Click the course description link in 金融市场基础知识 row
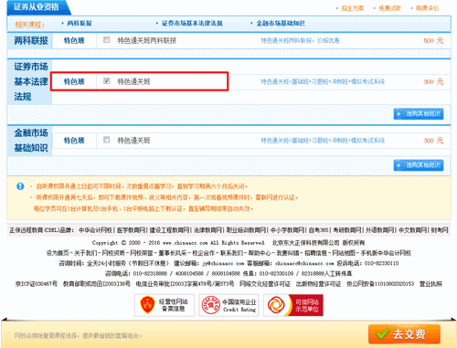This screenshot has height=348, width=457. tap(323, 141)
